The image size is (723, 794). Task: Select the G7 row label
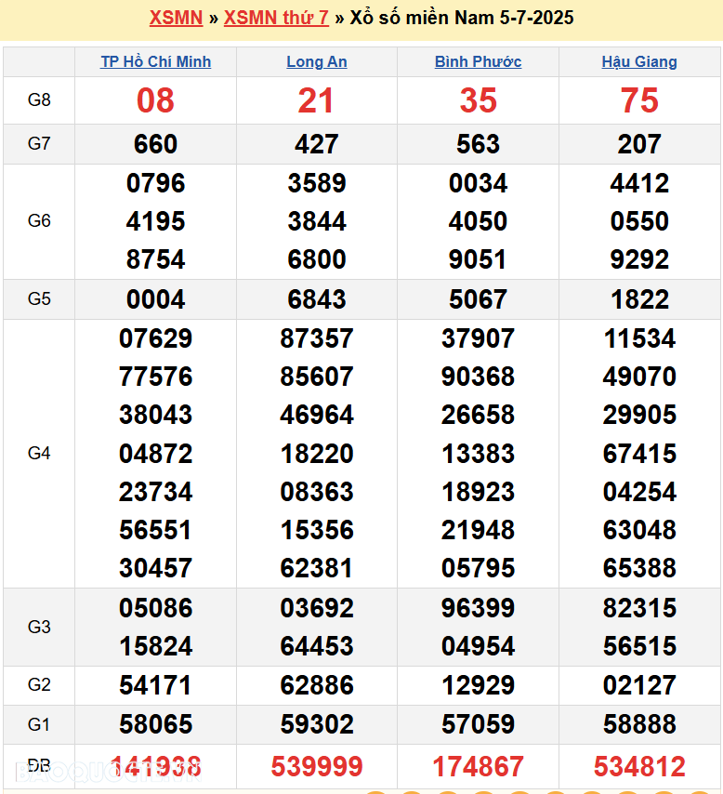coord(39,144)
